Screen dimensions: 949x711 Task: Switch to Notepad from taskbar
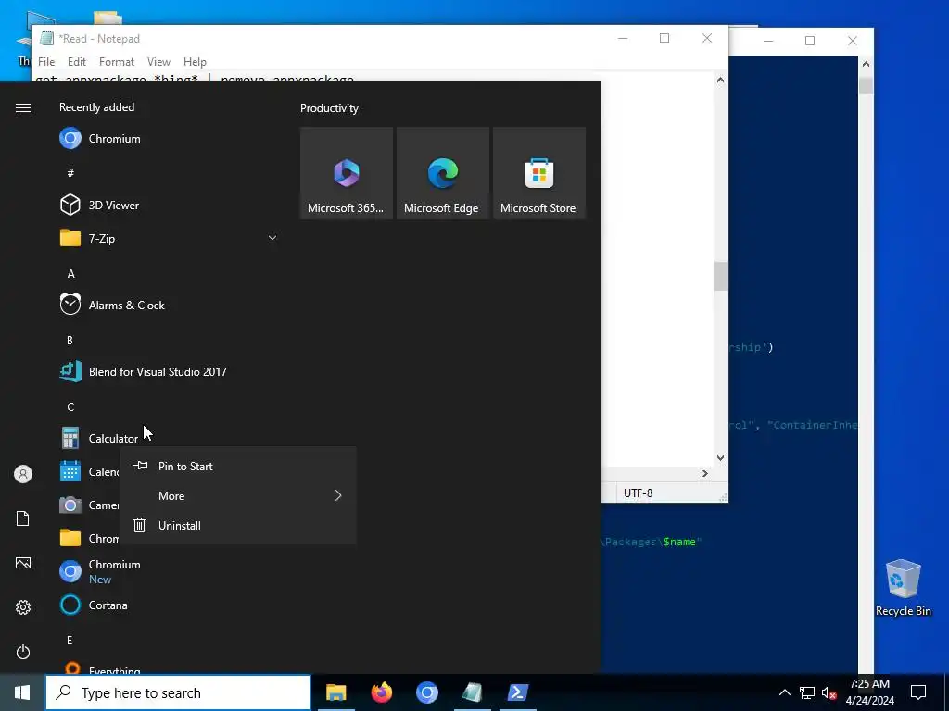(x=472, y=692)
